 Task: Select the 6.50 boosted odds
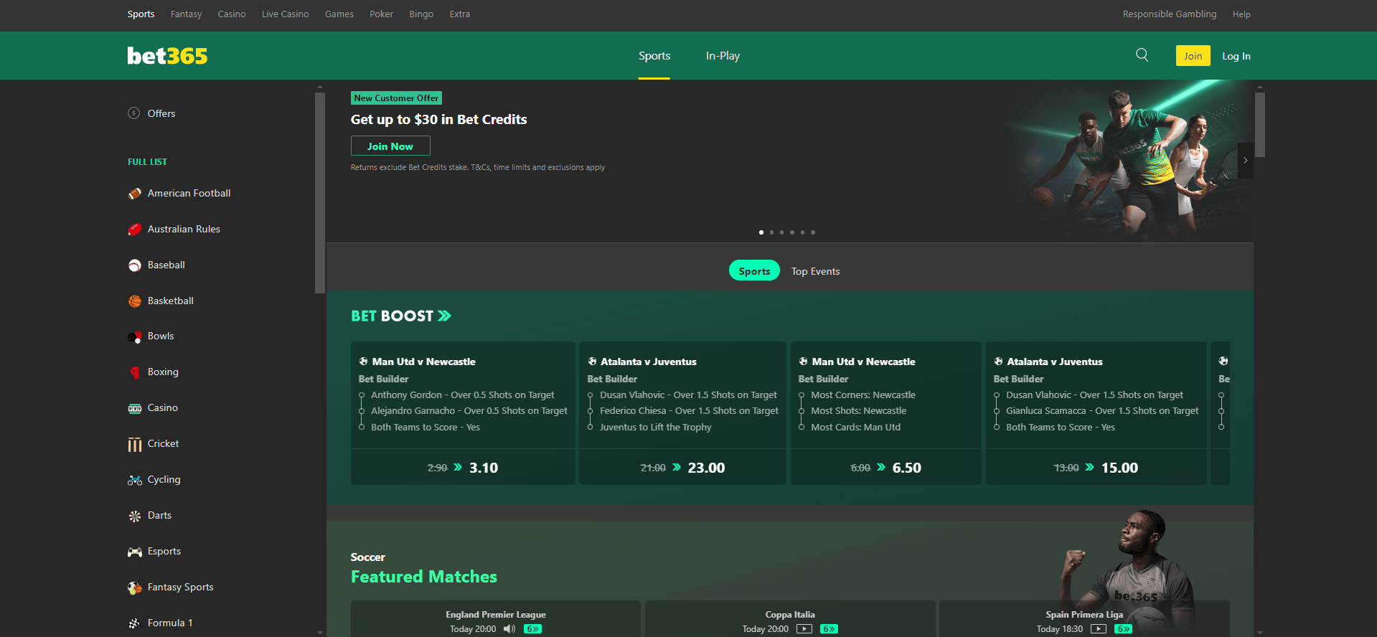coord(906,468)
